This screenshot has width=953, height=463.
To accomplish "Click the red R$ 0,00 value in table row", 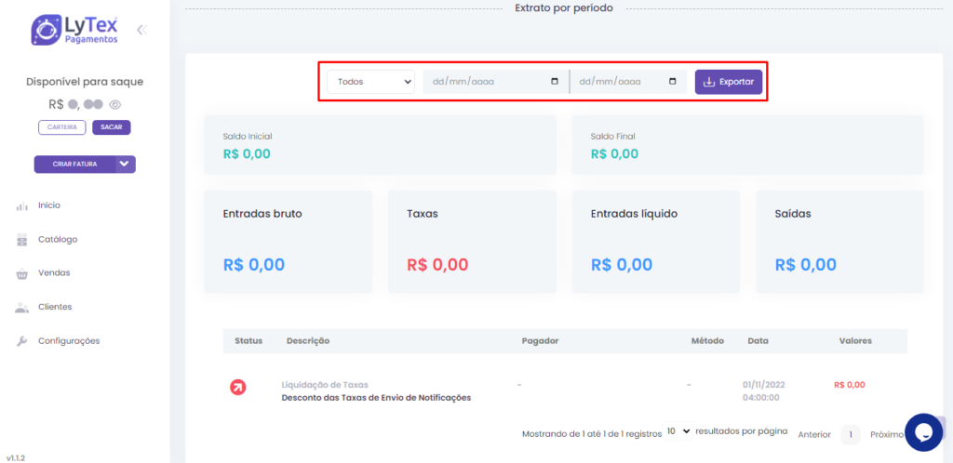I will 850,385.
